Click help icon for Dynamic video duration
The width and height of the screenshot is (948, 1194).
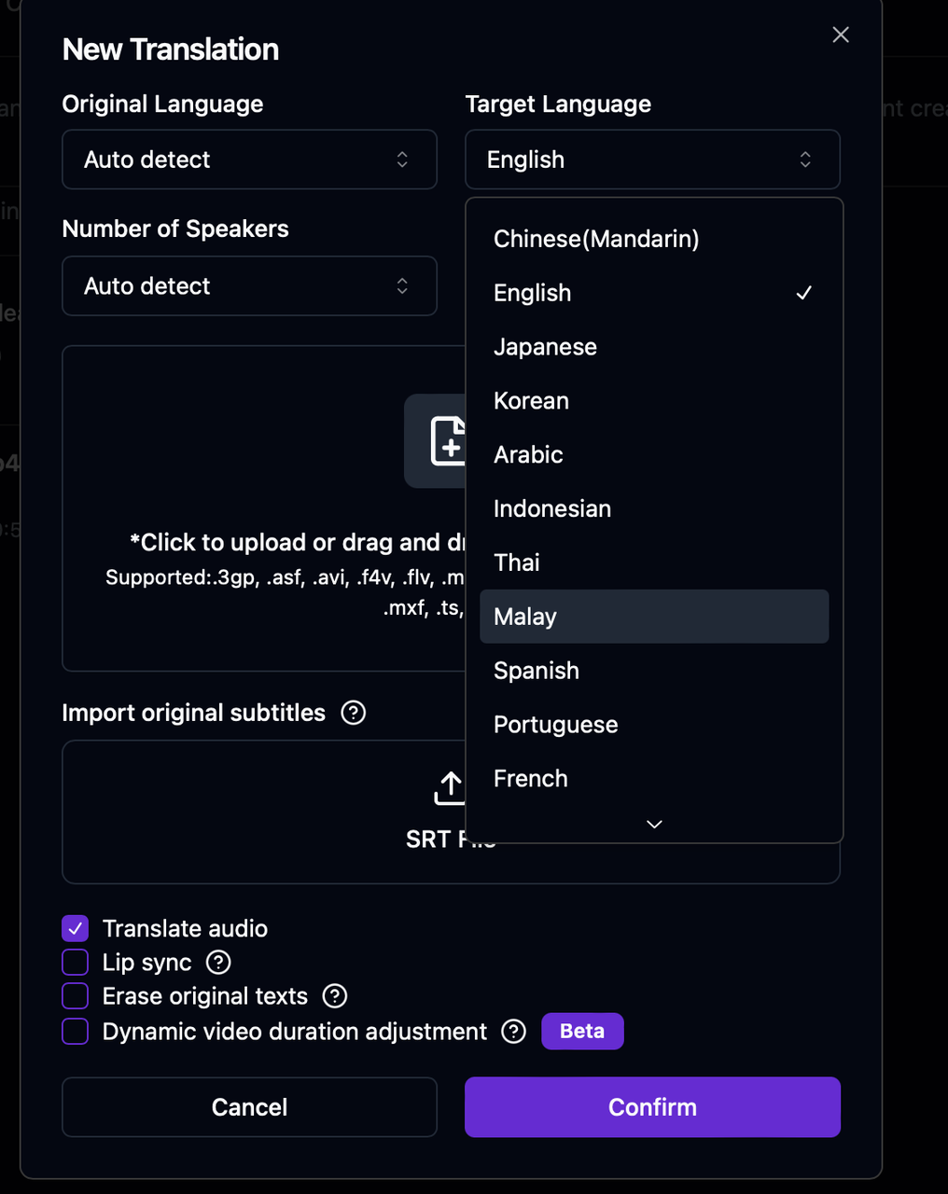pyautogui.click(x=514, y=1031)
